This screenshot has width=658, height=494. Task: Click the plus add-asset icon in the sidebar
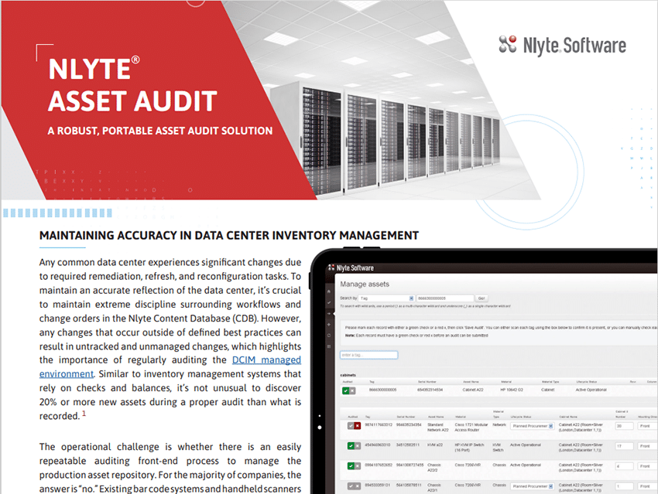(x=328, y=325)
